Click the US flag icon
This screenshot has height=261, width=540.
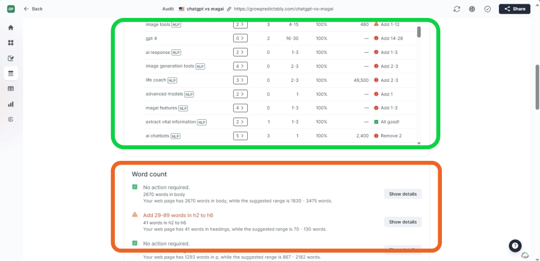(x=181, y=9)
